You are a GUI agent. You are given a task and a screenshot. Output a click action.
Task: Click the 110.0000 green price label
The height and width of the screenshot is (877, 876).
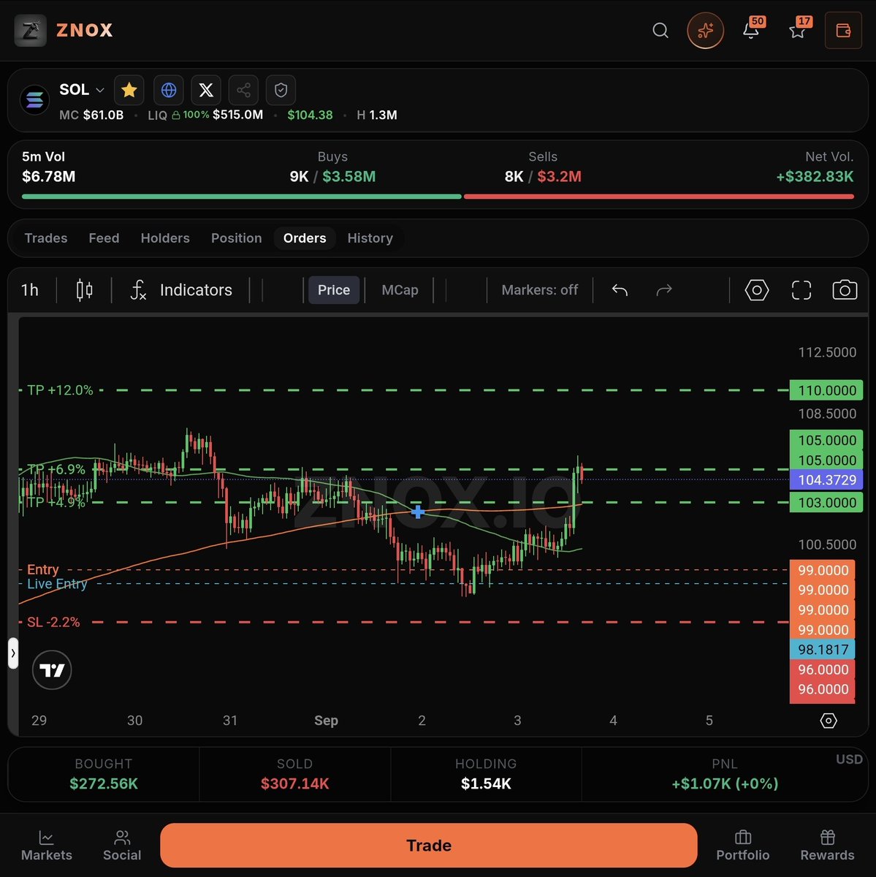(x=826, y=390)
